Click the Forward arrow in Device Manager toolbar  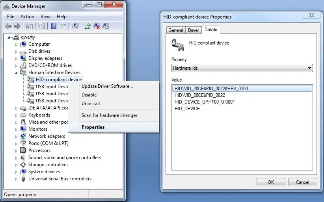[17, 26]
